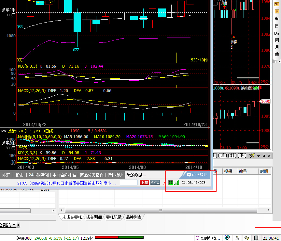Click the bell alert icon
281x241 pixels.
(237, 238)
